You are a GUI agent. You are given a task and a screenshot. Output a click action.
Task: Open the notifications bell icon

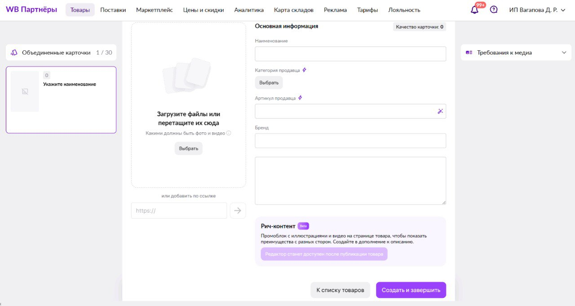pyautogui.click(x=474, y=10)
